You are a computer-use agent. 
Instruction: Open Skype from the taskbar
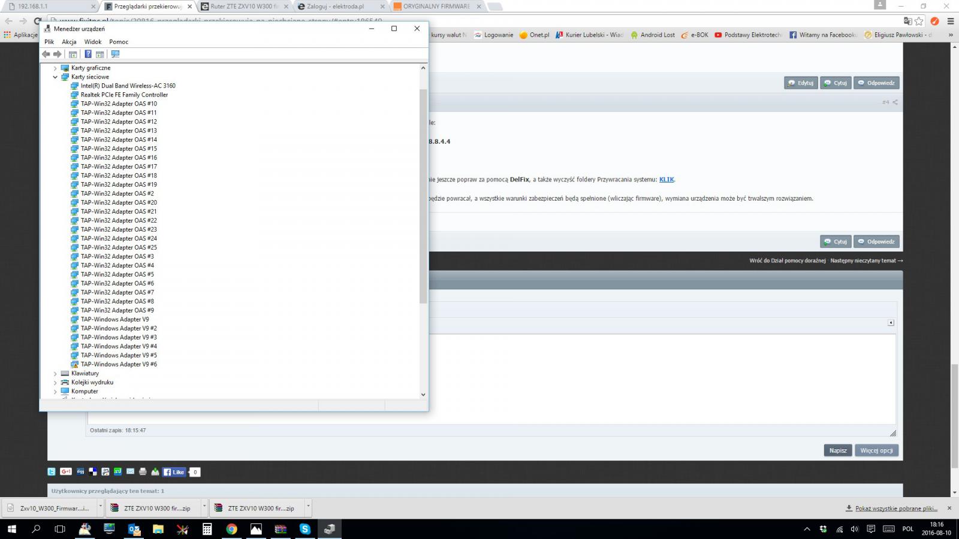[x=305, y=529]
